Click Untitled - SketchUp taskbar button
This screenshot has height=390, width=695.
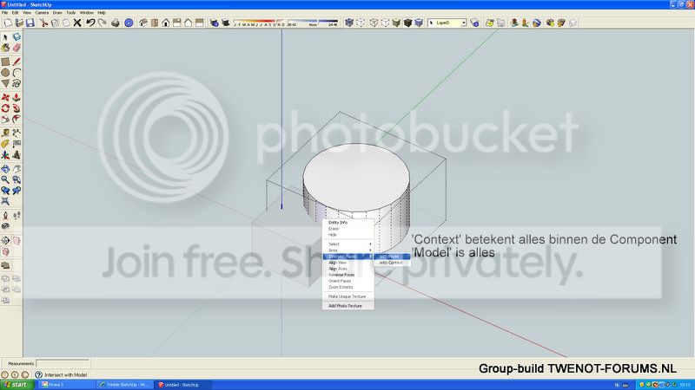183,385
